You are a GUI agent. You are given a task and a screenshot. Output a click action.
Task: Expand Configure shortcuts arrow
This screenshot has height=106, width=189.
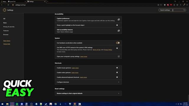tap(119, 82)
